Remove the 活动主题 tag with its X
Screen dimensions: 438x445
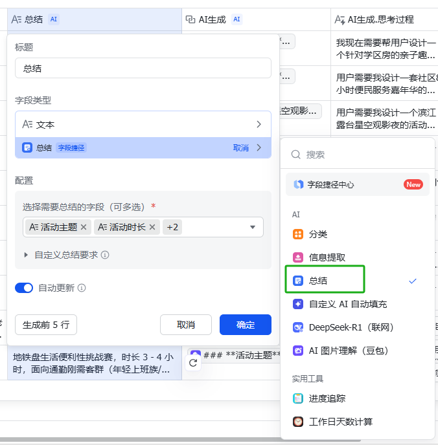(x=84, y=227)
